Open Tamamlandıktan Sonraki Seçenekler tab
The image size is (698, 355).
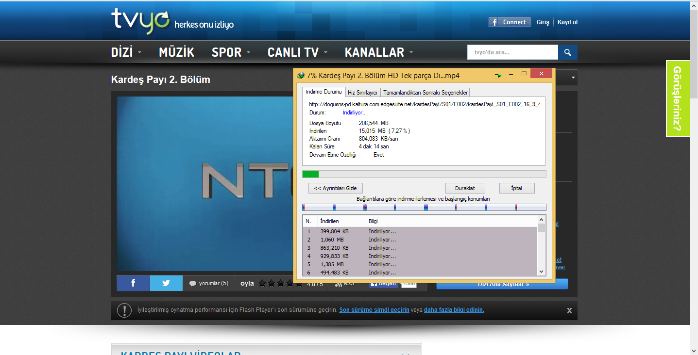[425, 93]
